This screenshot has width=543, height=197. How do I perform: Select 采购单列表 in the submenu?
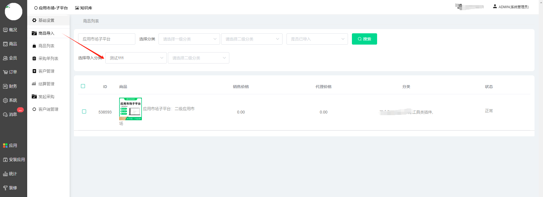pyautogui.click(x=48, y=58)
